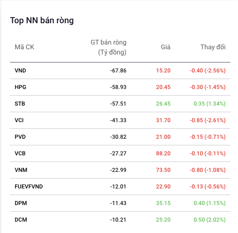Click the 'Giá' column header

(166, 47)
